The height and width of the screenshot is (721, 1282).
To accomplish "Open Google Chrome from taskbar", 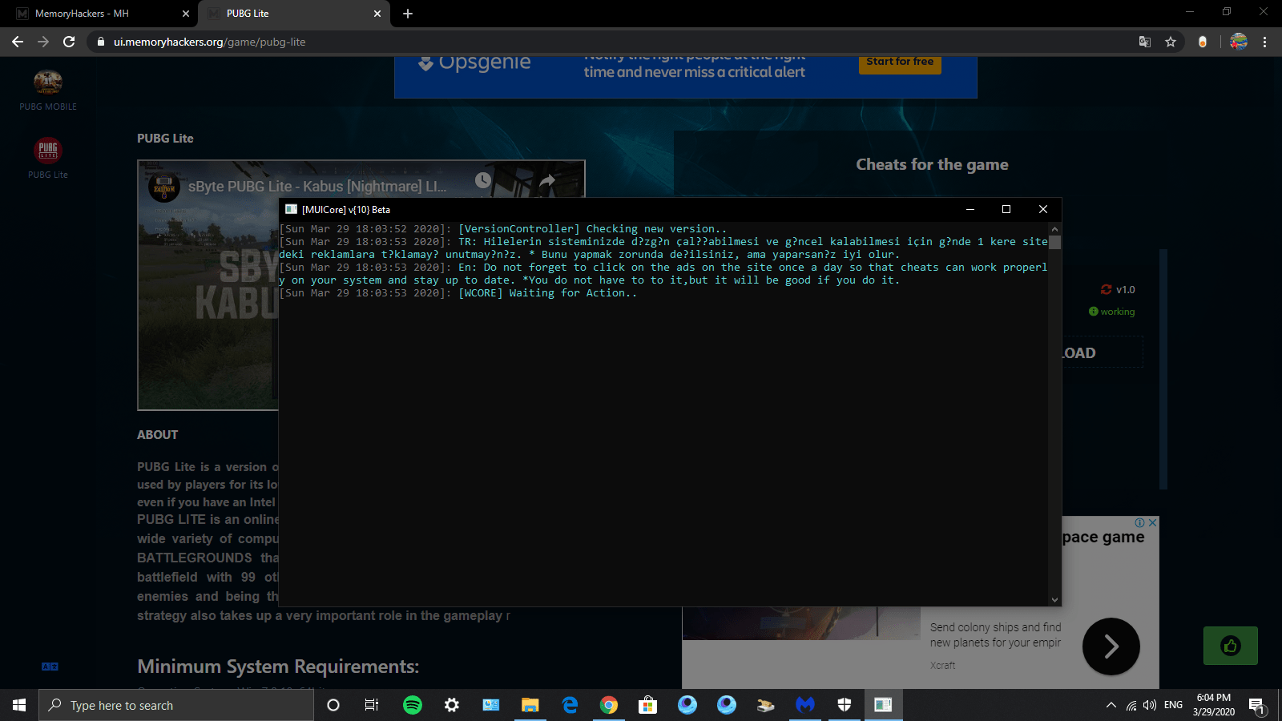I will [609, 705].
